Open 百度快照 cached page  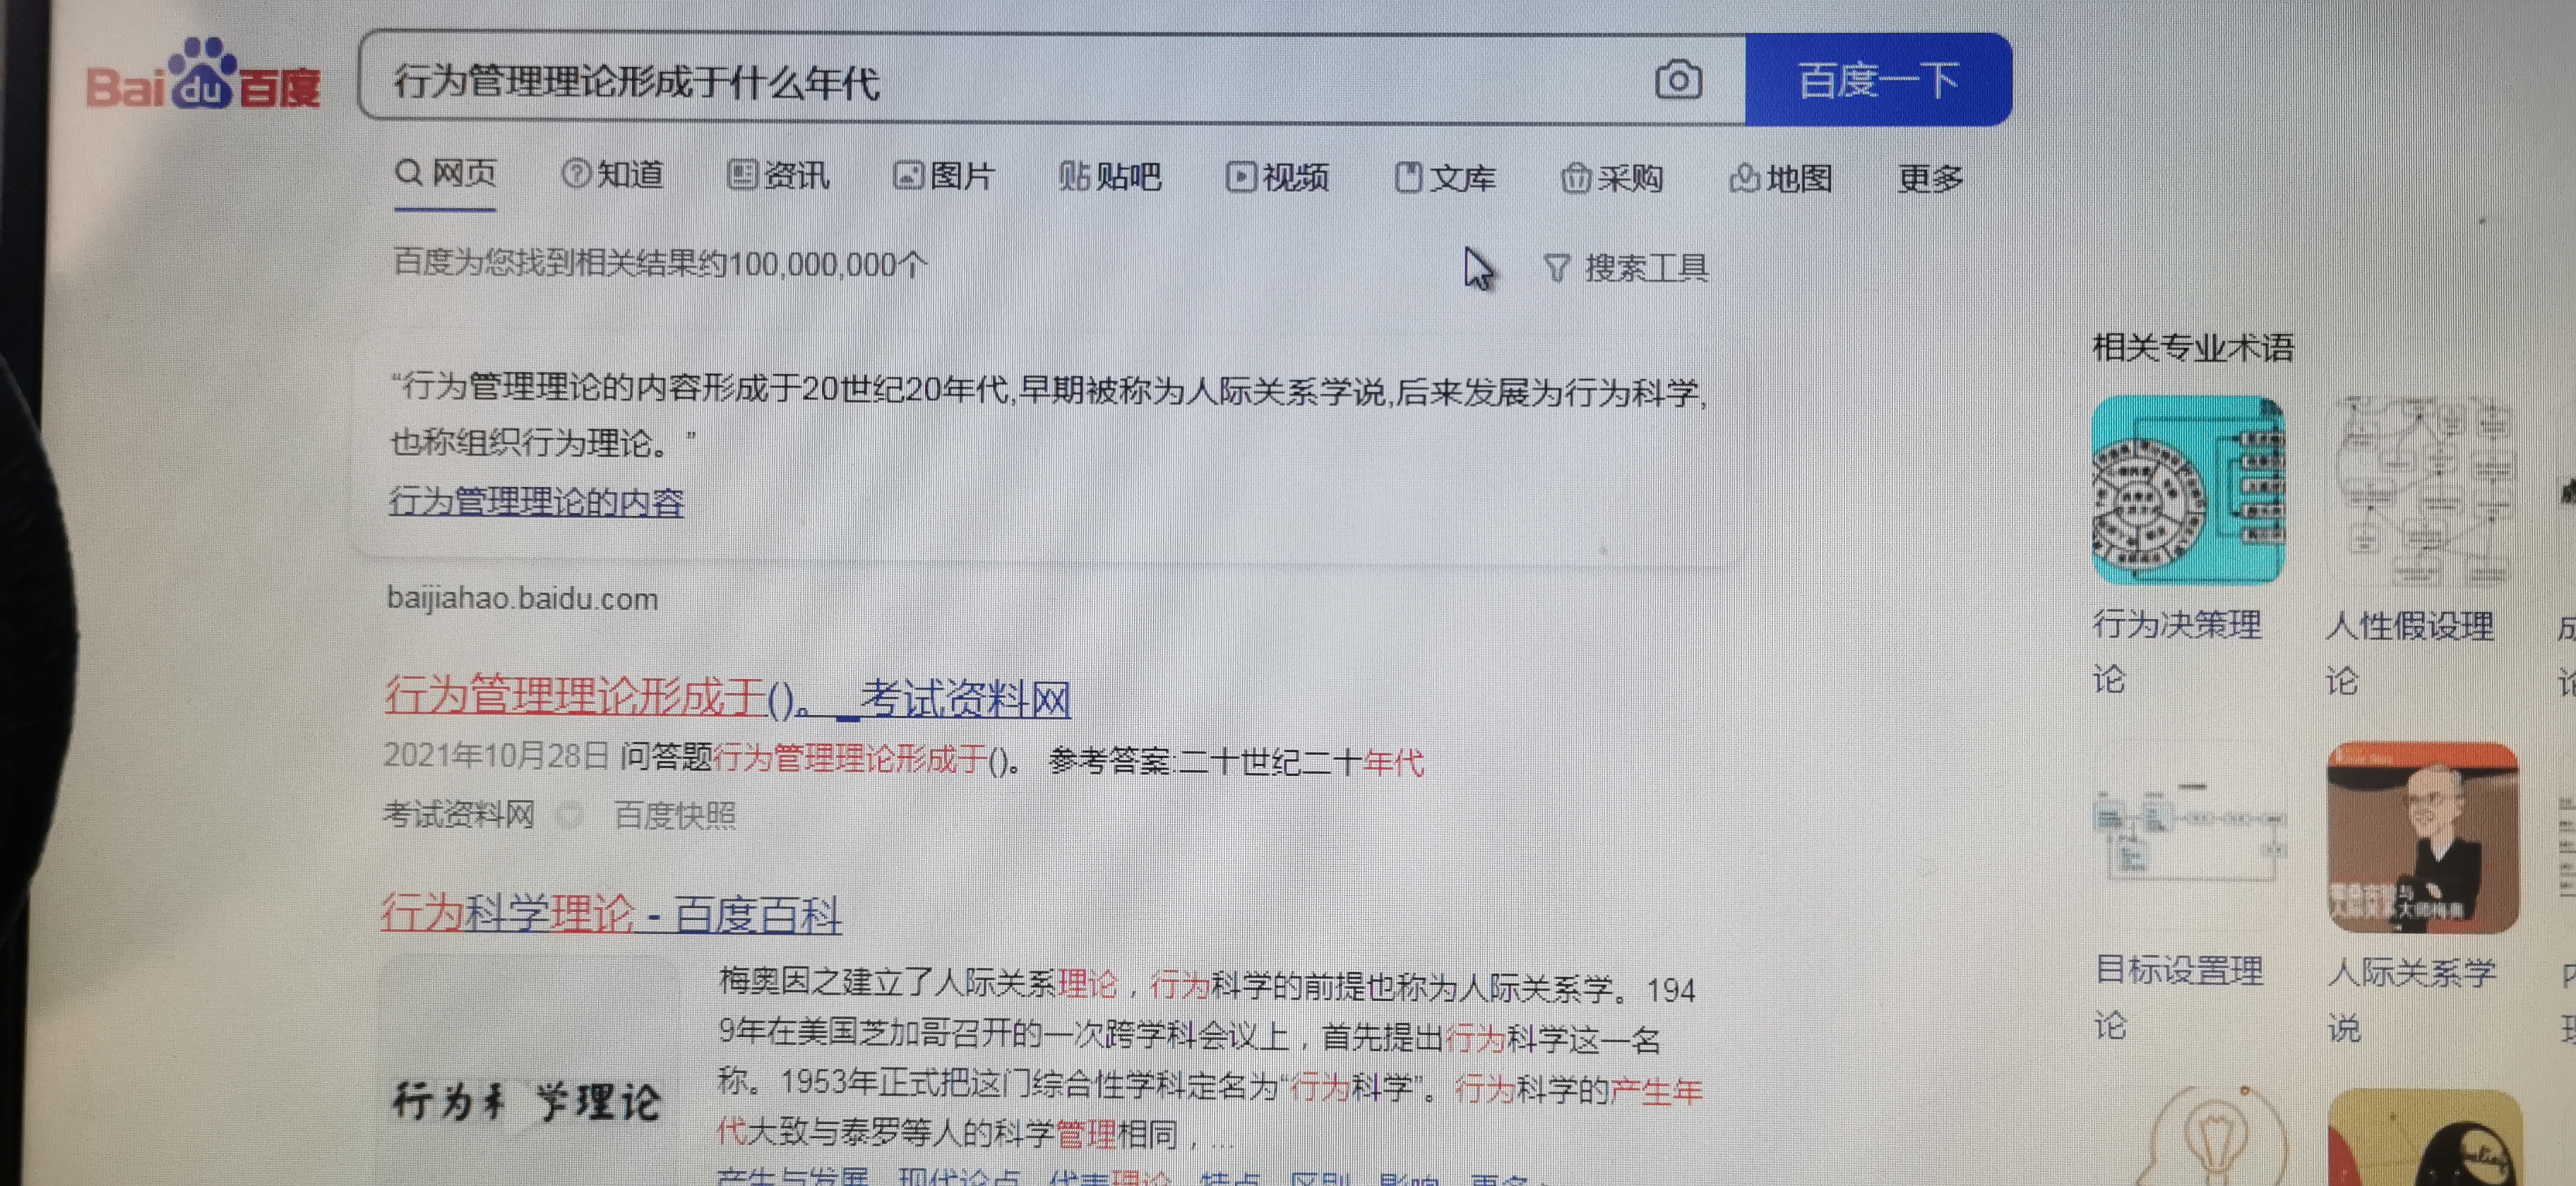675,816
